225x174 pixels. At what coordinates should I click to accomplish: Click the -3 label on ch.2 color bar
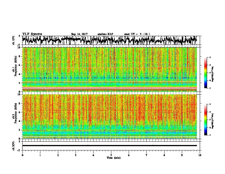[210, 104]
